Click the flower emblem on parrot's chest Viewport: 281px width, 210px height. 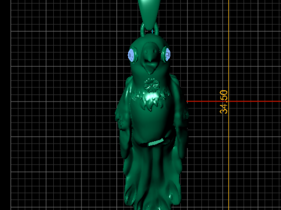tap(152, 85)
